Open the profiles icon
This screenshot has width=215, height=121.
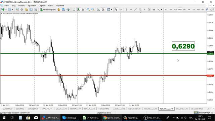click(9, 9)
